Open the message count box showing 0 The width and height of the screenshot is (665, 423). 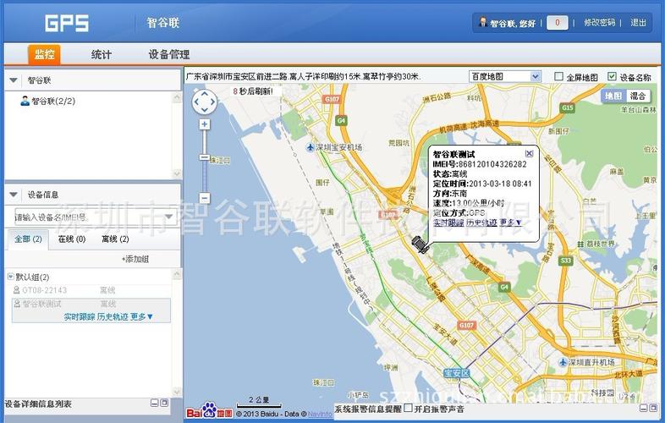coord(558,23)
